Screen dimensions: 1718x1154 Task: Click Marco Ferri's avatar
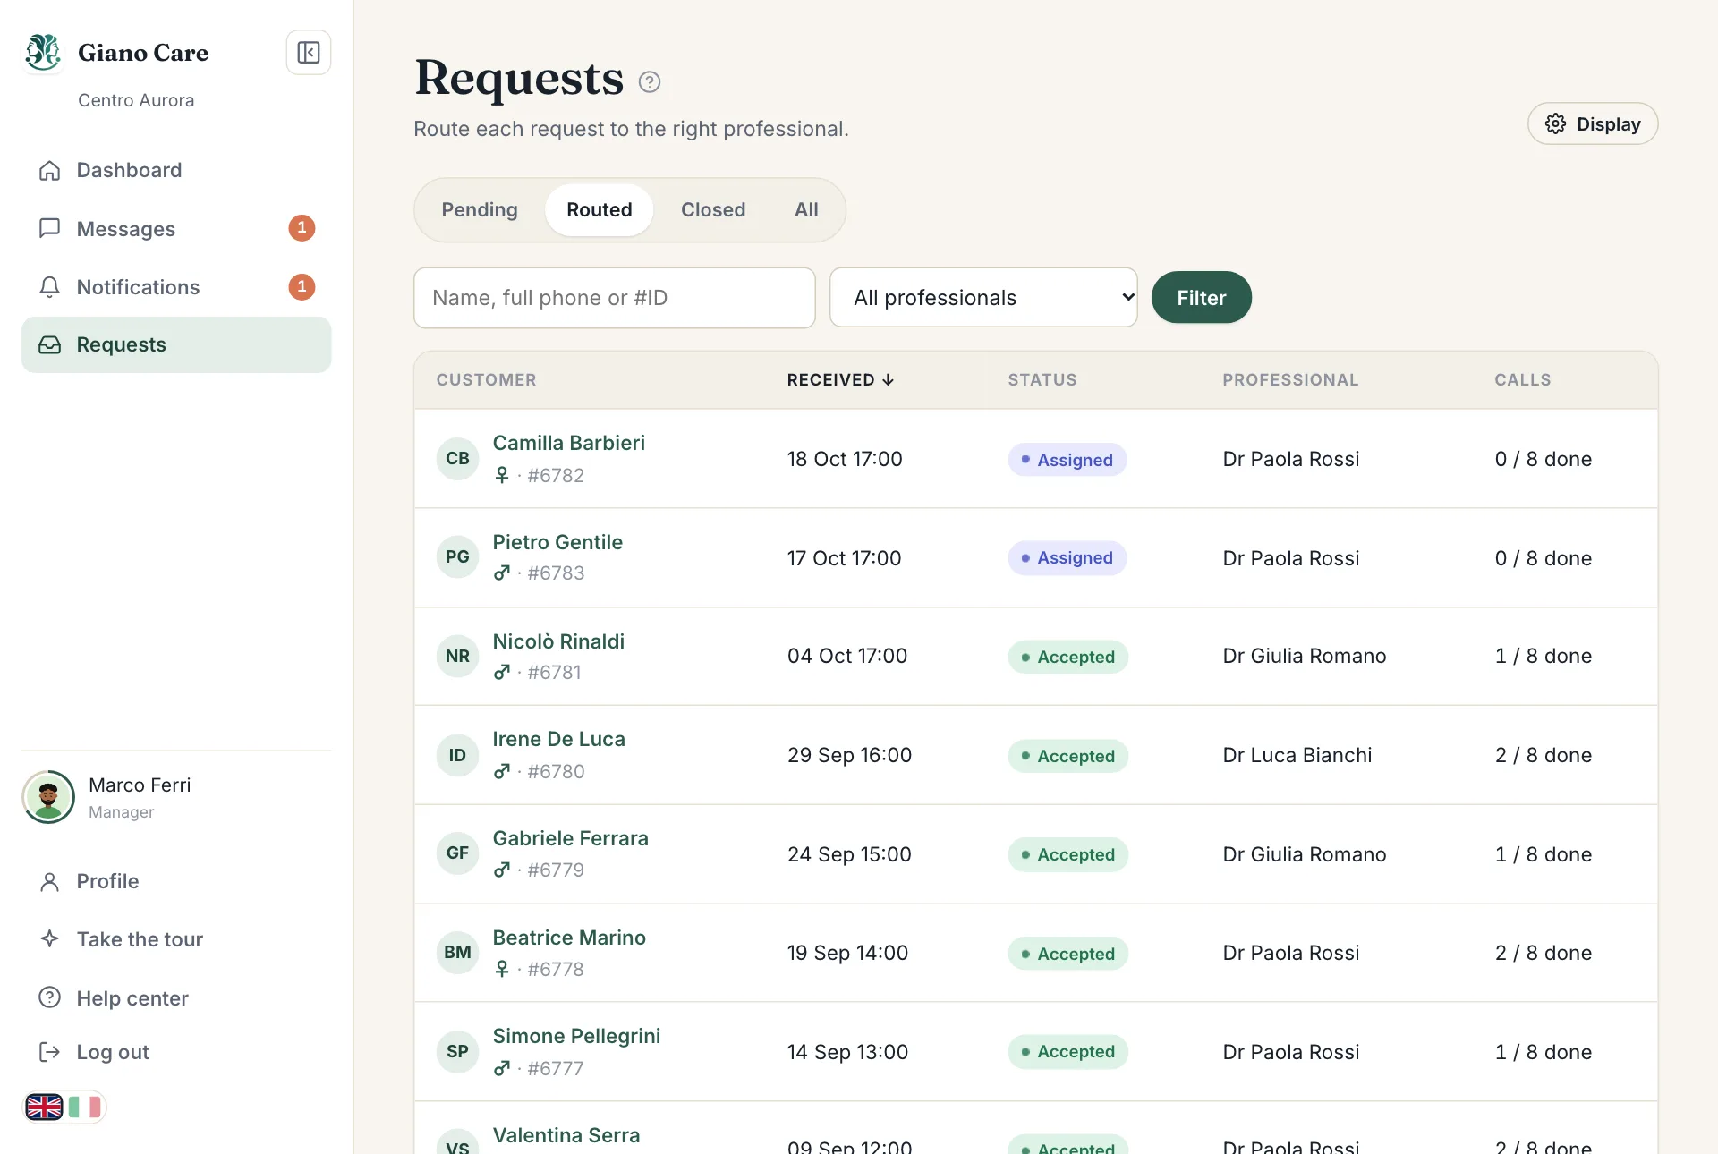[48, 797]
